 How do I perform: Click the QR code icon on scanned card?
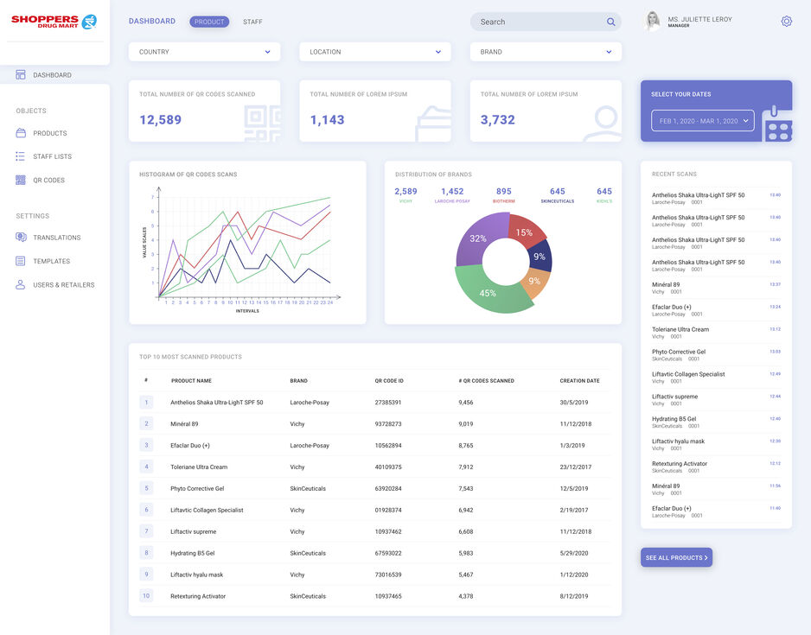(262, 124)
